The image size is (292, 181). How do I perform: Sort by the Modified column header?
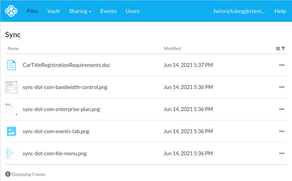tap(172, 49)
